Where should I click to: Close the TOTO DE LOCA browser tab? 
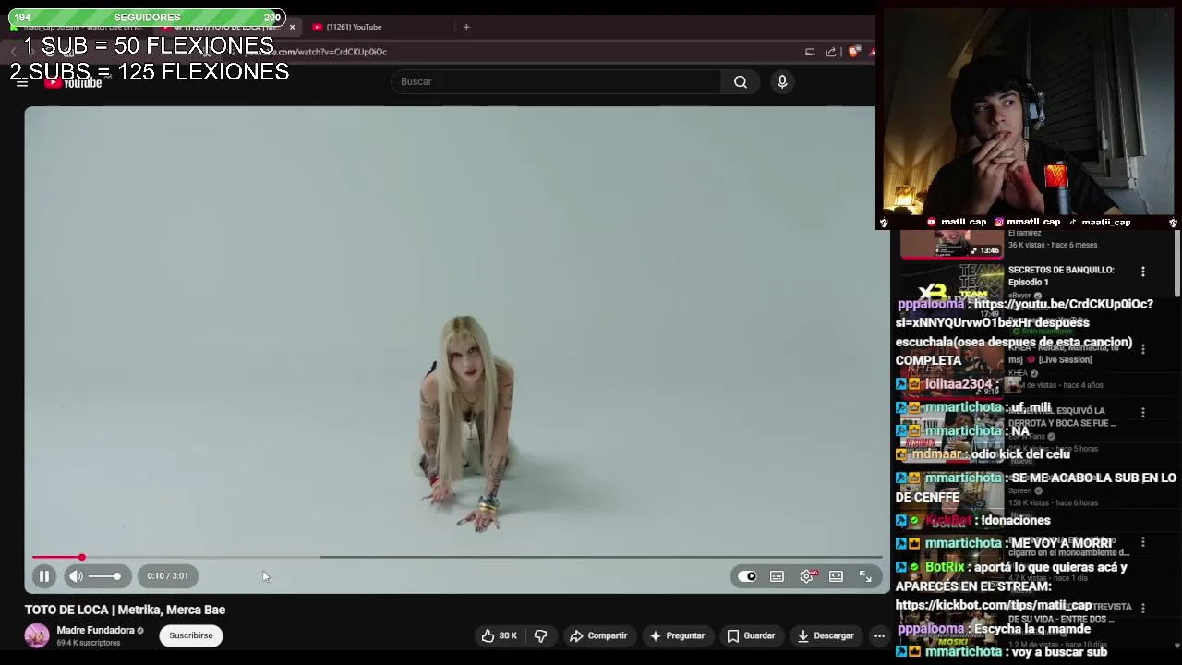tap(292, 27)
